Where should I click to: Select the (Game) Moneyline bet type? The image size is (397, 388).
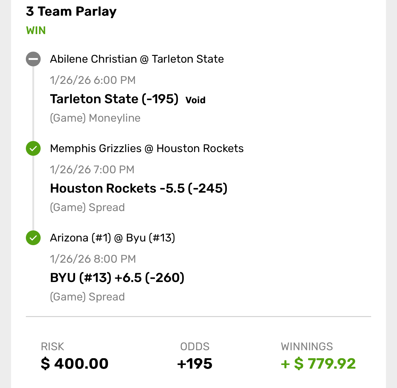(95, 118)
